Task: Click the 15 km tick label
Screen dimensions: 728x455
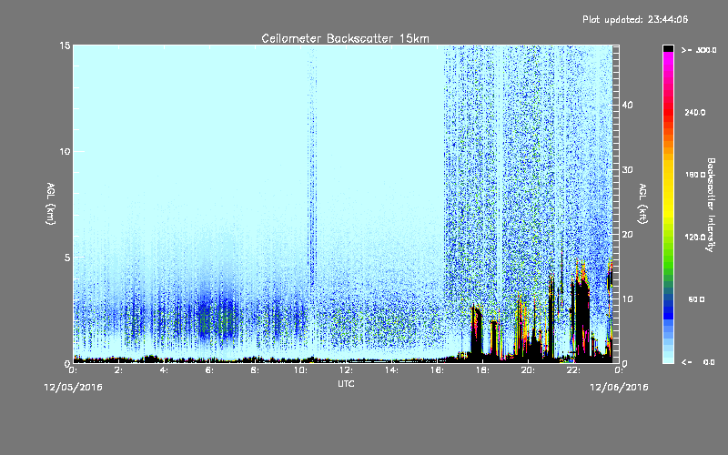Action: point(65,45)
